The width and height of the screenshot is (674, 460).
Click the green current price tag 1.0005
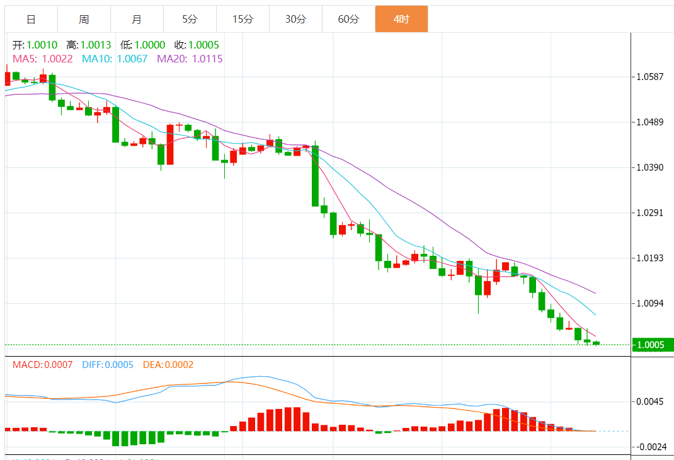[x=653, y=345]
